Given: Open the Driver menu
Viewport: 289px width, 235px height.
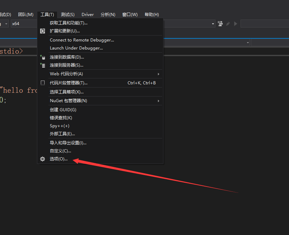Looking at the screenshot, I should click(x=88, y=15).
